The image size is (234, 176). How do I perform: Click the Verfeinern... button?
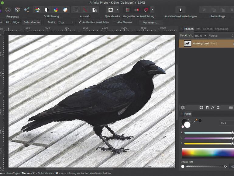click(x=151, y=22)
